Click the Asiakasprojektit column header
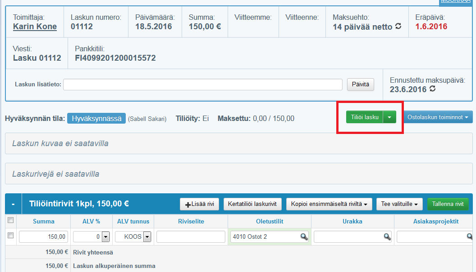This screenshot has height=272, width=476. click(x=436, y=221)
